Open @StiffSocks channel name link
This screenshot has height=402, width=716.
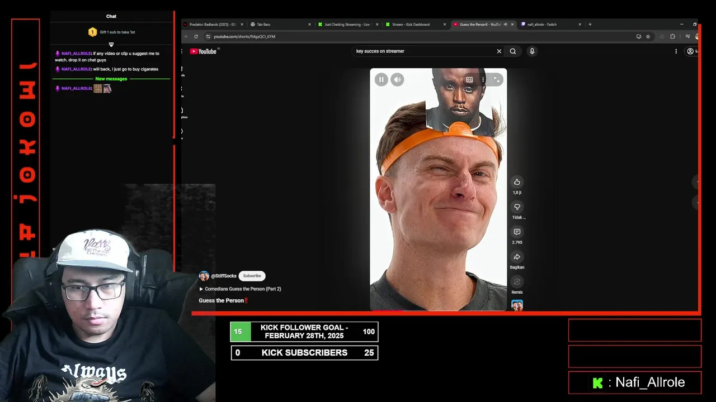(x=224, y=276)
